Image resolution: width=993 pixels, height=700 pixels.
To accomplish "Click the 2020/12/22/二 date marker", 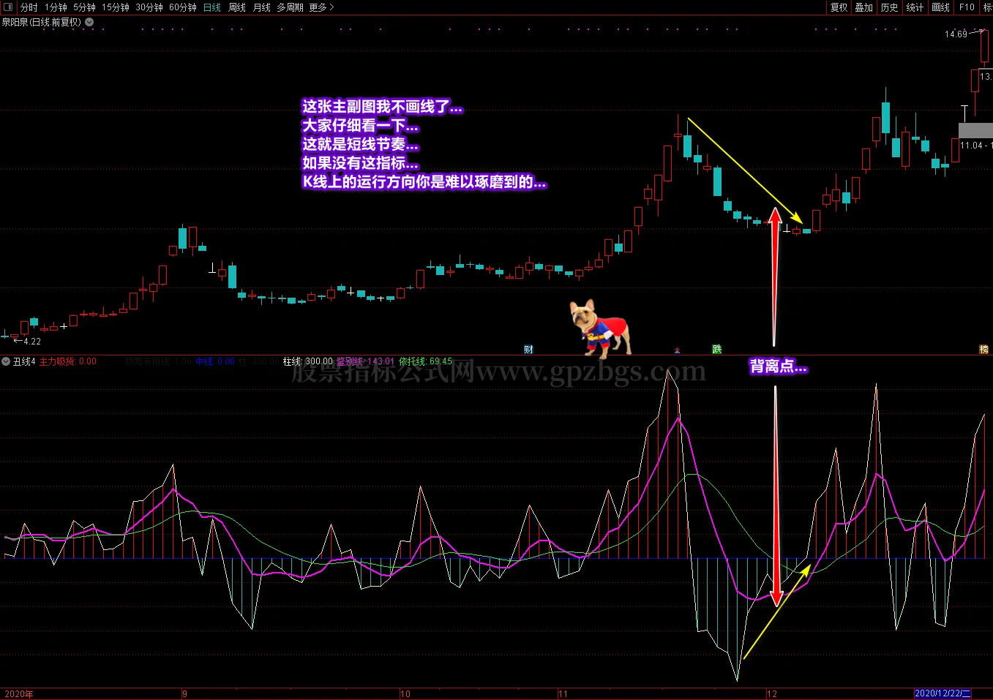I will [943, 693].
